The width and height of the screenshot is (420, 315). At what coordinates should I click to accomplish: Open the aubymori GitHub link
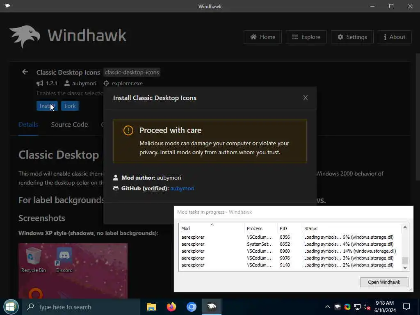182,188
